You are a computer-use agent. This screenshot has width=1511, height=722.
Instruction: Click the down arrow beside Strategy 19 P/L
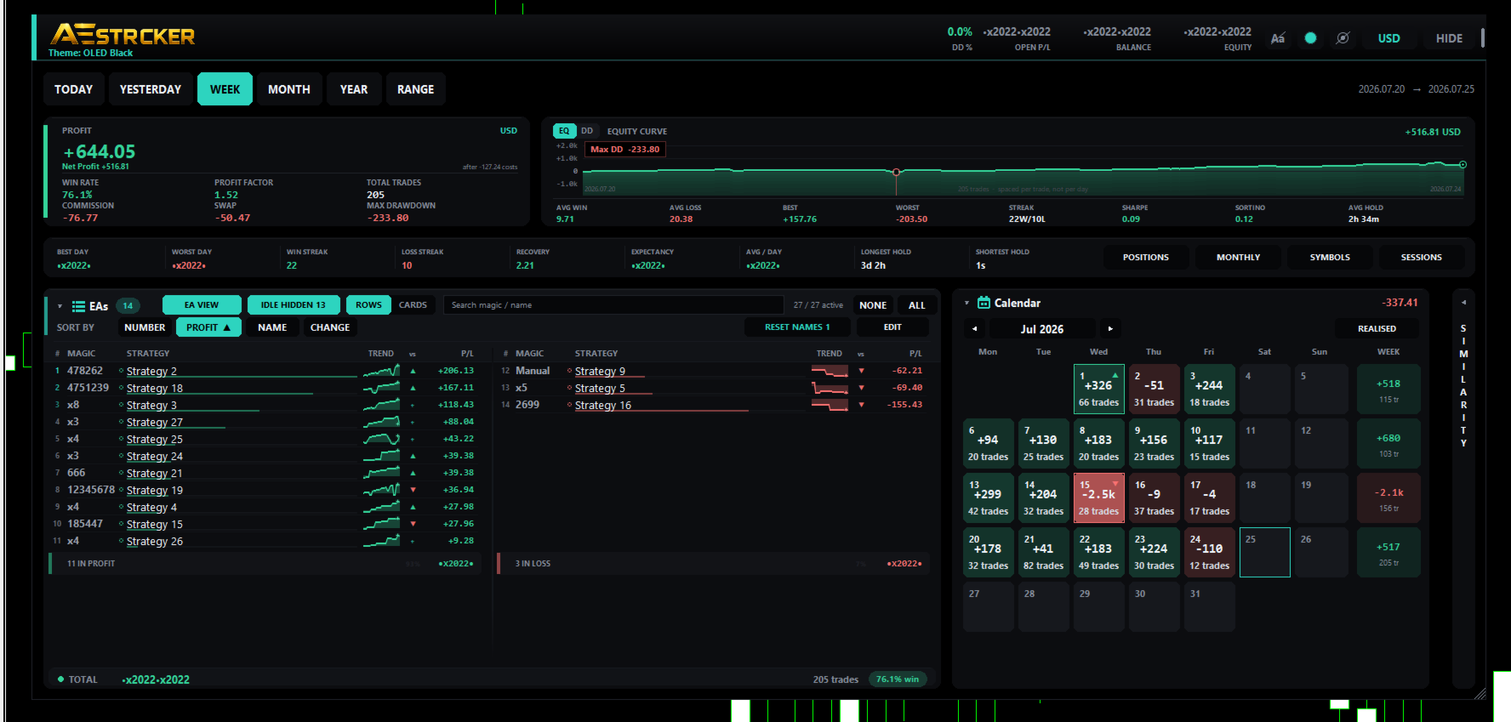413,490
